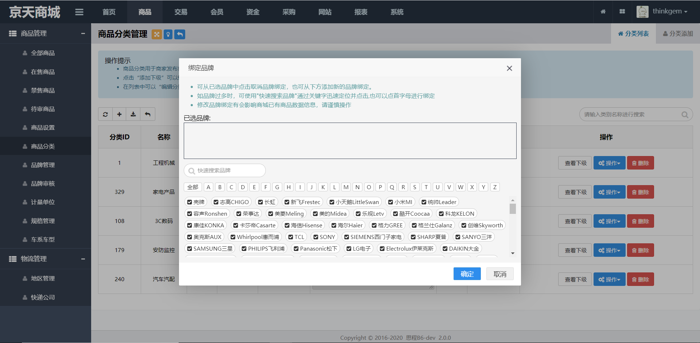700x343 pixels.
Task: Open the 会员 top menu
Action: point(217,12)
